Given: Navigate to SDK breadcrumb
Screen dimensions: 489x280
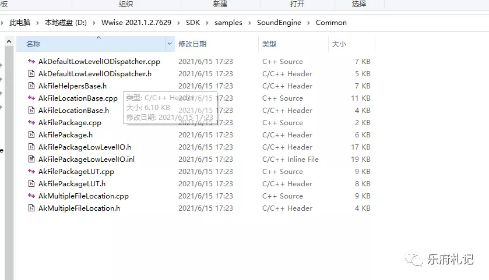Looking at the screenshot, I should pos(193,23).
